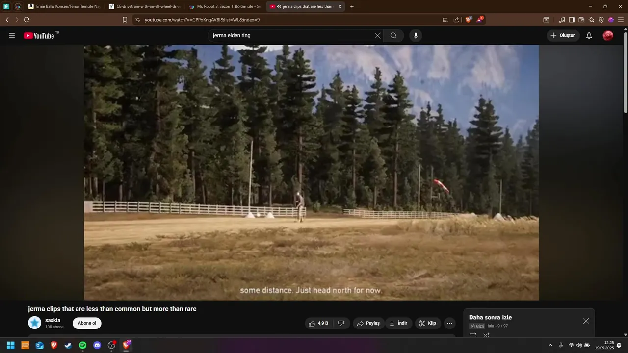Viewport: 628px width, 353px height.
Task: Open Outlook from the taskbar
Action: coord(39,345)
